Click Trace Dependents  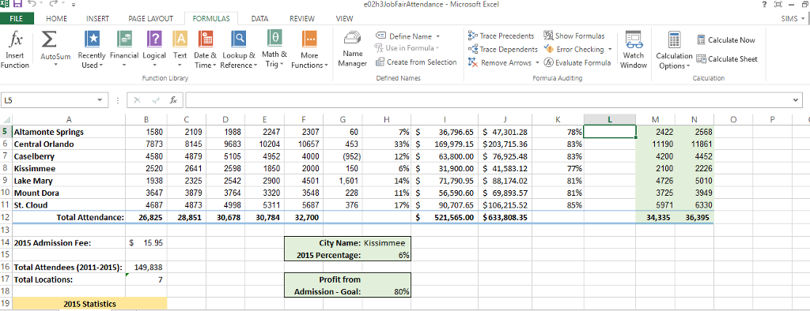click(x=502, y=49)
